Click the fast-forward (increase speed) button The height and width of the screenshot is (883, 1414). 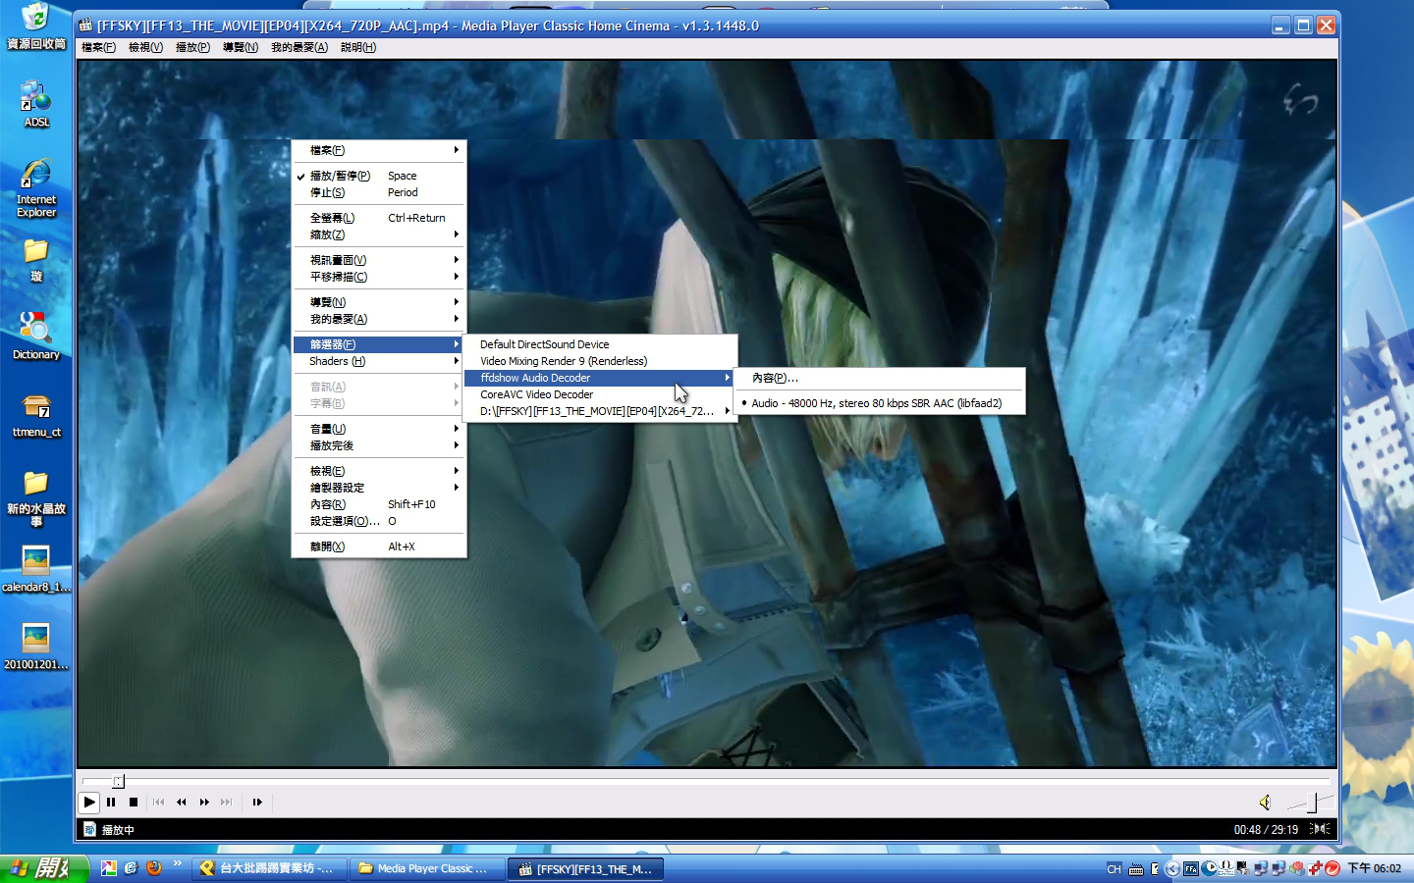point(204,802)
